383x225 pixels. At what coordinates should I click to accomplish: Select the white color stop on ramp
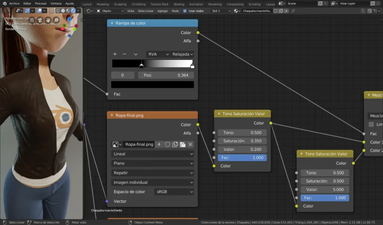tap(193, 66)
